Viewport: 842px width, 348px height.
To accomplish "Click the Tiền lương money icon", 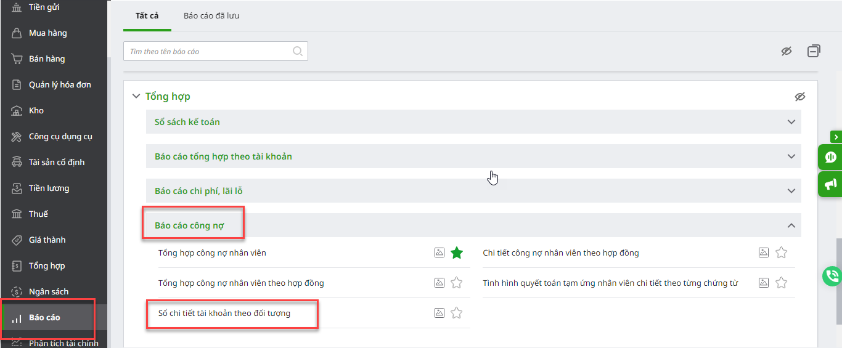I will pos(17,188).
